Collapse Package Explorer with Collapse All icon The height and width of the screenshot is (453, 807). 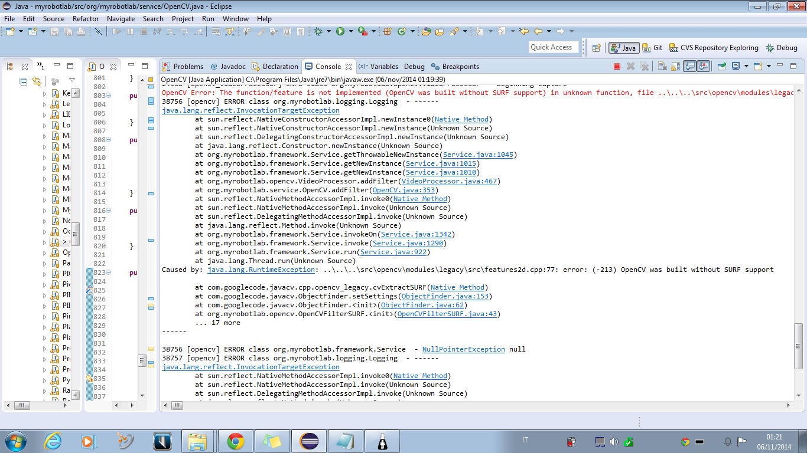[x=24, y=81]
